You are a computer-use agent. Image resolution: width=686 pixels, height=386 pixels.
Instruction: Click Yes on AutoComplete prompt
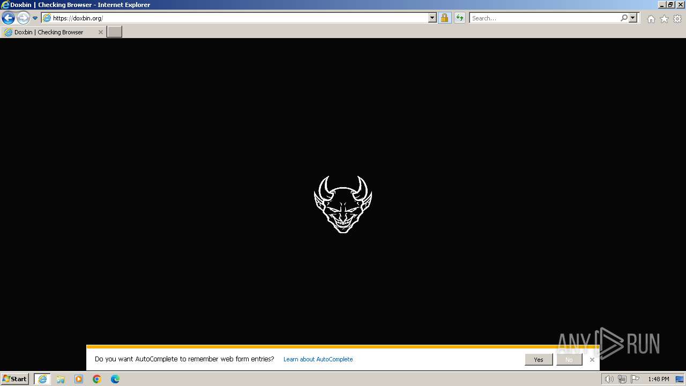coord(539,360)
